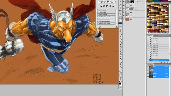Open the Paragraph panel dock icon
Screen dimensions: 171x96
click(x=121, y=1)
